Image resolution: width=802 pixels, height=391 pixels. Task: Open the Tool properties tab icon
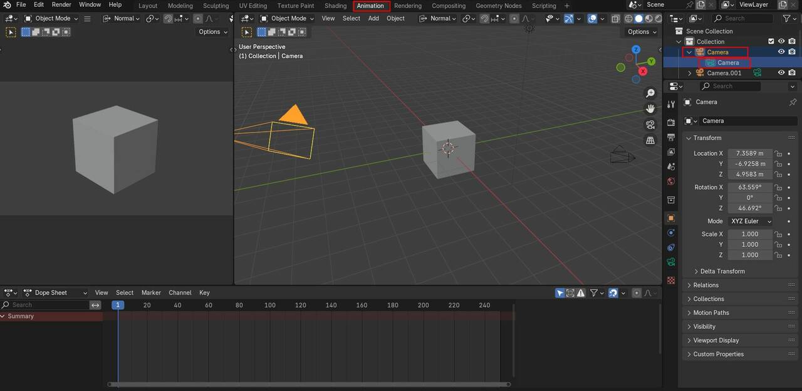(x=671, y=104)
